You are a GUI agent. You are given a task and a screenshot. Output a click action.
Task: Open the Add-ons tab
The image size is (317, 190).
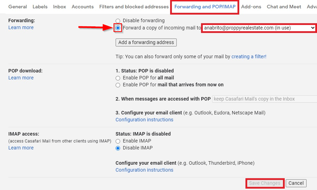tap(251, 7)
